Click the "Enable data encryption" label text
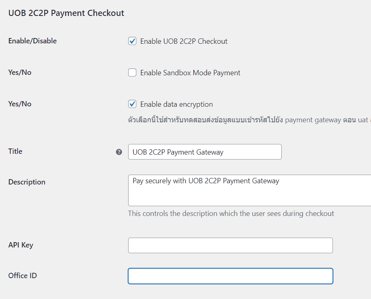Image resolution: width=371 pixels, height=299 pixels. (x=176, y=104)
